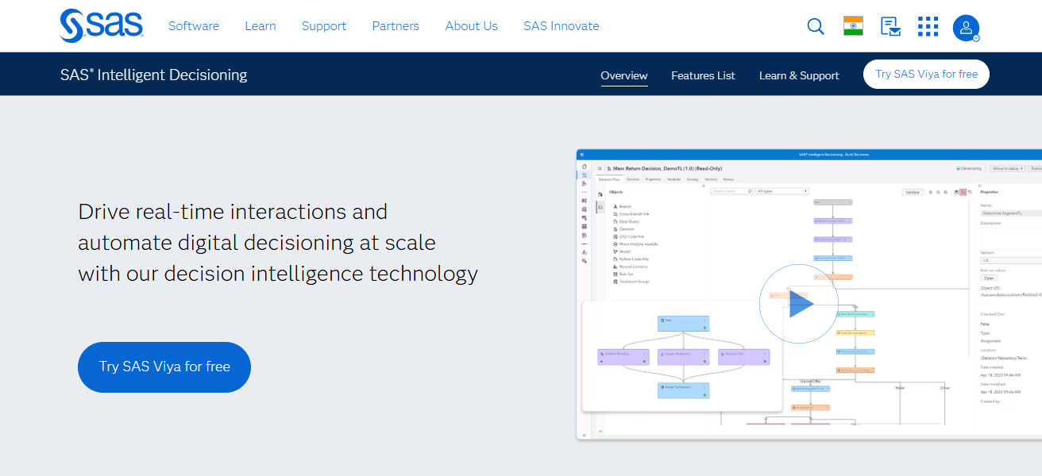
Task: Open the user account sign-in panel
Action: 966,28
